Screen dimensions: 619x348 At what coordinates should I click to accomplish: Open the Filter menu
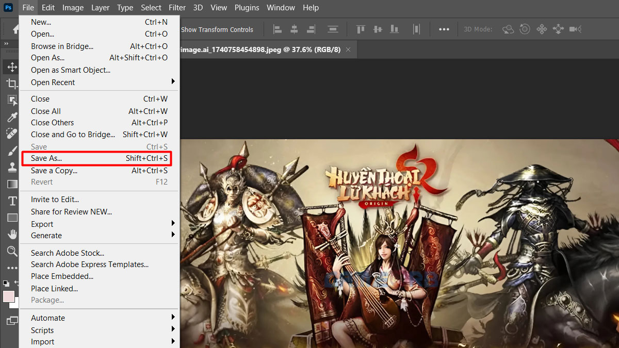tap(177, 8)
